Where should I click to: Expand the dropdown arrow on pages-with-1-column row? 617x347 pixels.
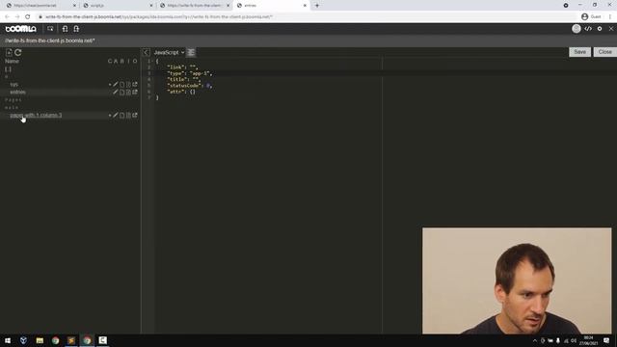[110, 116]
